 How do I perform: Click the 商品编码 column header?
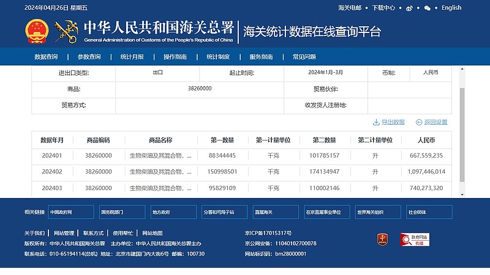99,141
